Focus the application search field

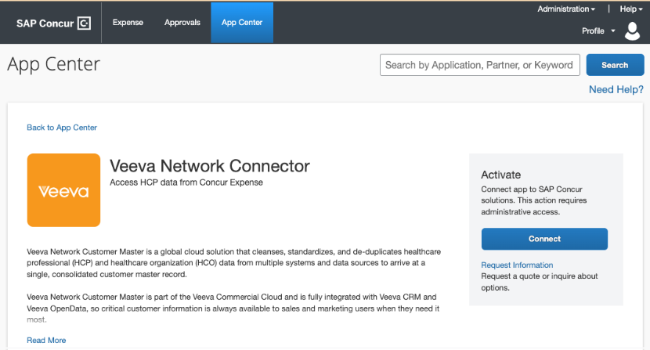coord(479,65)
